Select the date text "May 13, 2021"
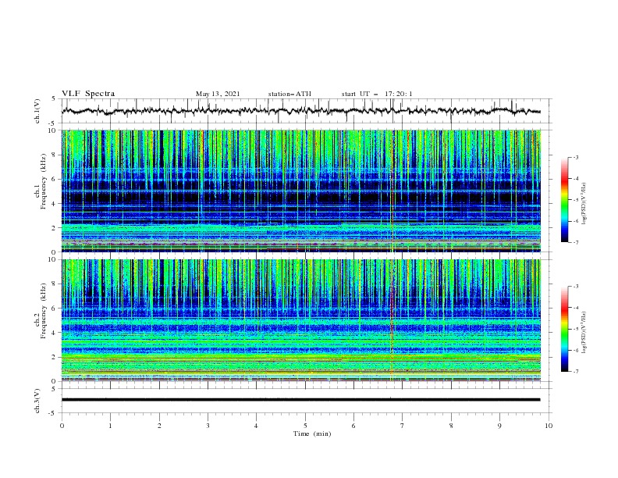The height and width of the screenshot is (478, 618). coord(218,94)
